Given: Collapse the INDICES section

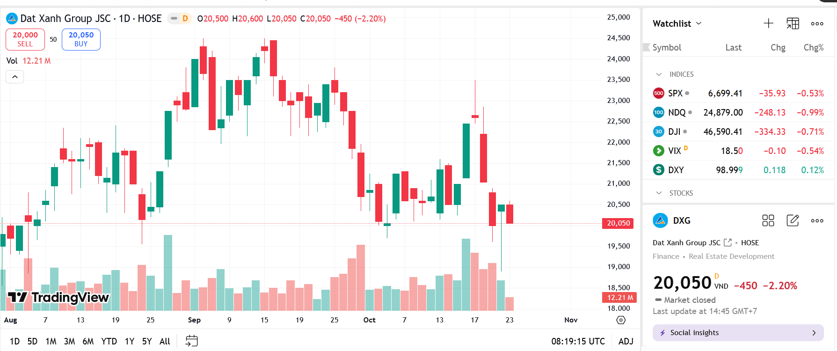Looking at the screenshot, I should click(x=659, y=74).
